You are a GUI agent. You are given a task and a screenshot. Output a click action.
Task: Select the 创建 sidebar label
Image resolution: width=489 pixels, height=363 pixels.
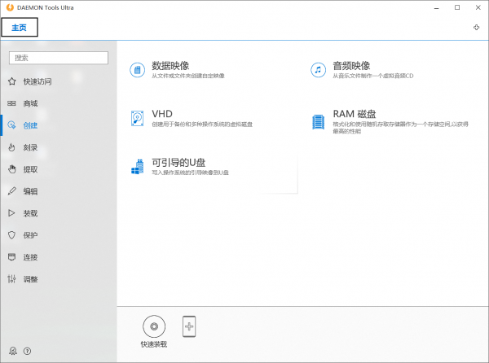pos(31,125)
